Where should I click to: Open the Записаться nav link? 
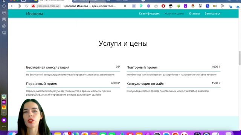212,13
